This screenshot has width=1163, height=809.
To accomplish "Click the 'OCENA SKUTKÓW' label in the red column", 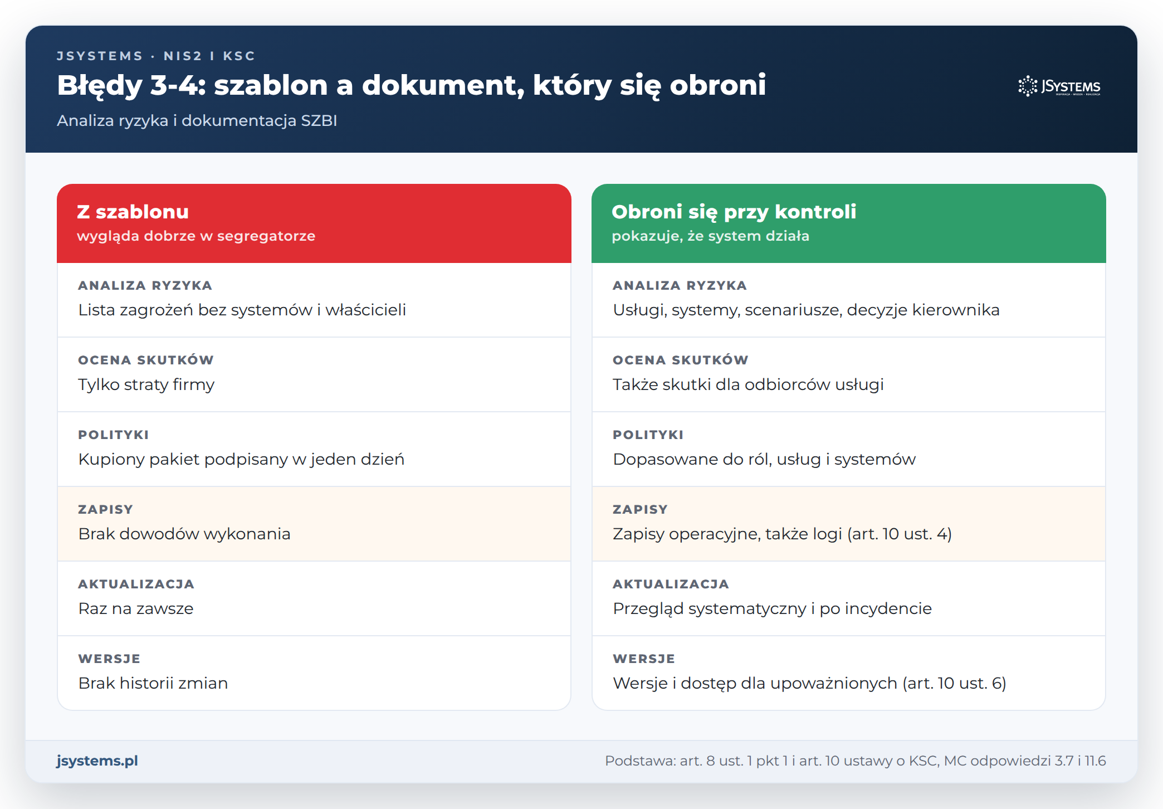I will (146, 360).
